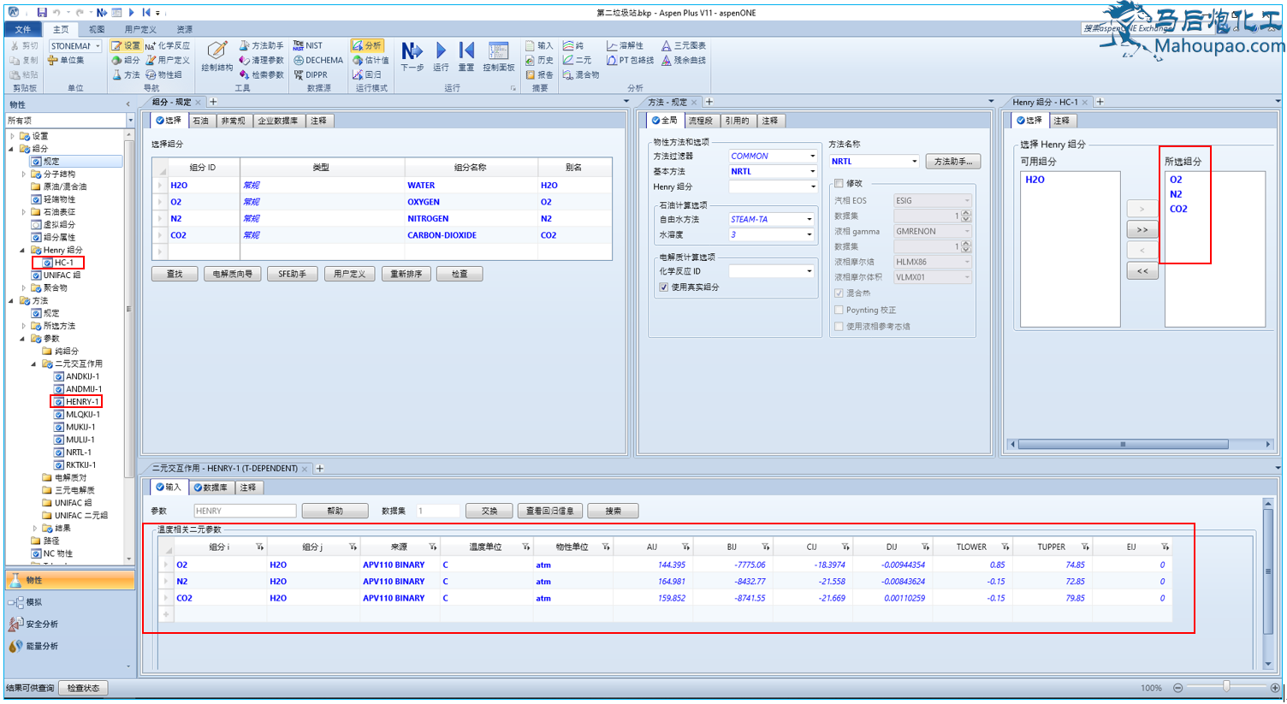
Task: Click the 溶解性 solubility analysis icon
Action: coord(626,45)
